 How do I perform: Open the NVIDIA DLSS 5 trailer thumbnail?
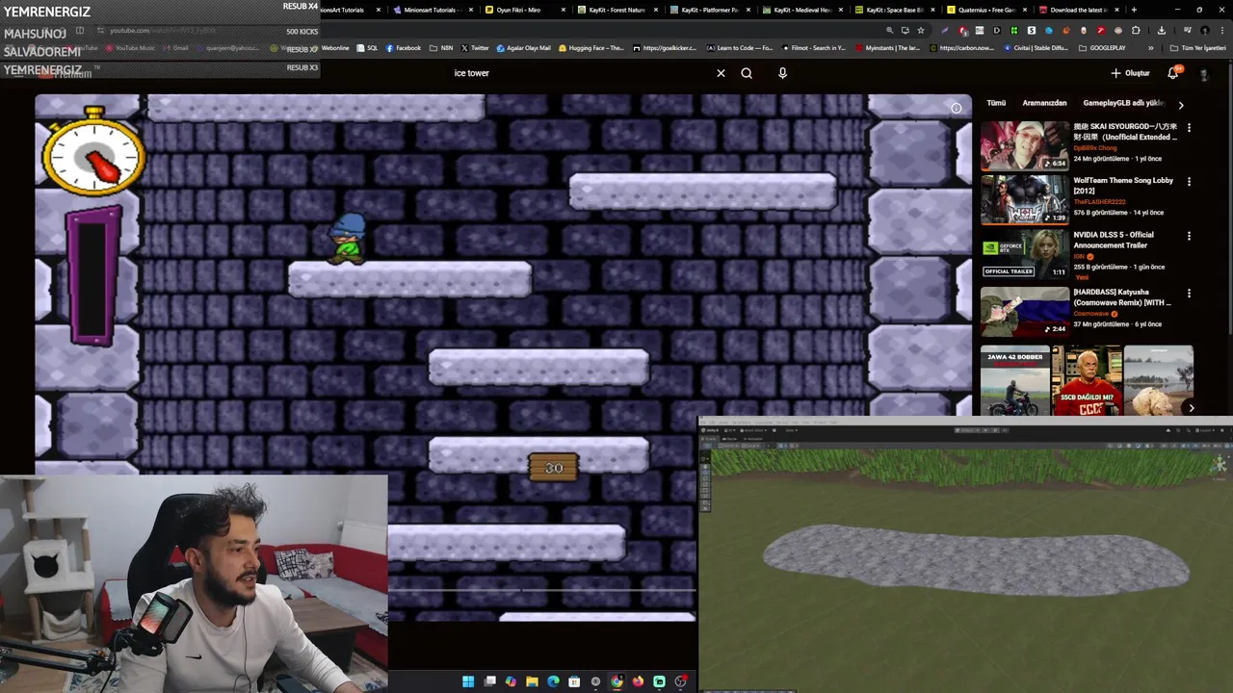coord(1024,254)
